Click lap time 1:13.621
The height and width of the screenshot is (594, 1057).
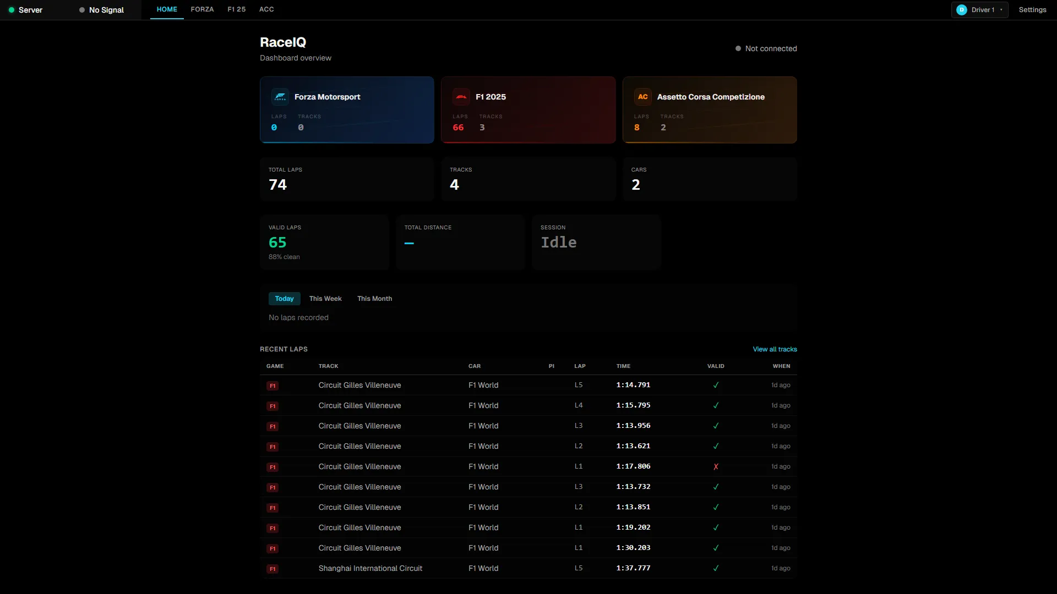[633, 446]
